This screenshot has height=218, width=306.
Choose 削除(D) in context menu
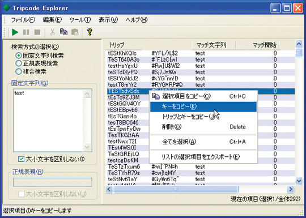[203, 127]
